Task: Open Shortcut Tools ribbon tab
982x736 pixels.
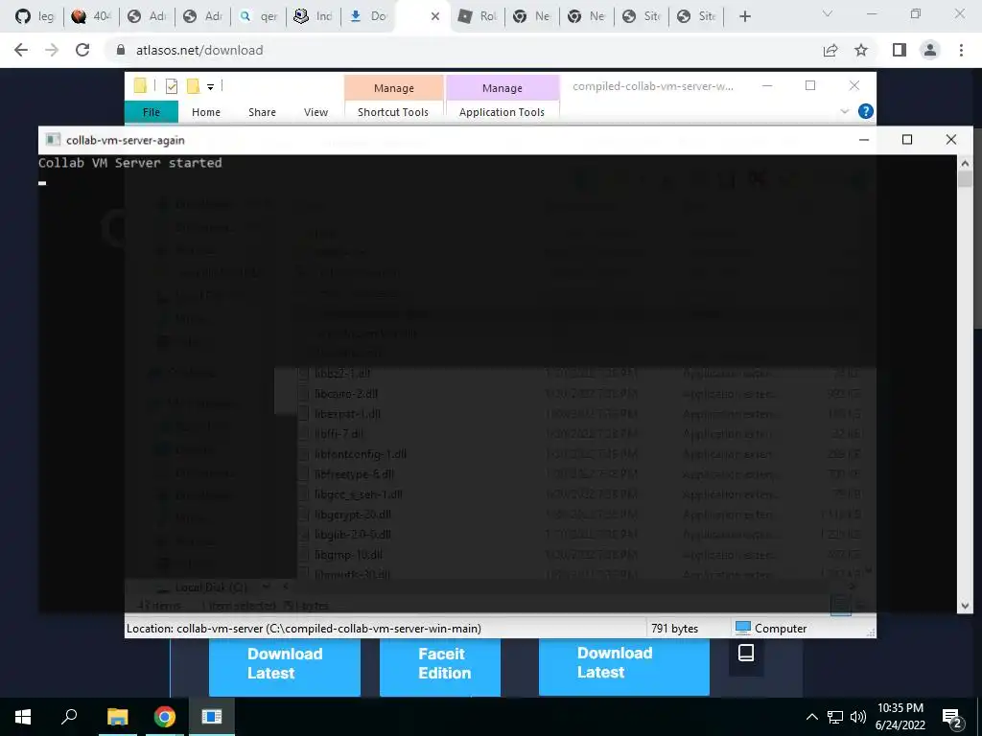Action: tap(393, 112)
